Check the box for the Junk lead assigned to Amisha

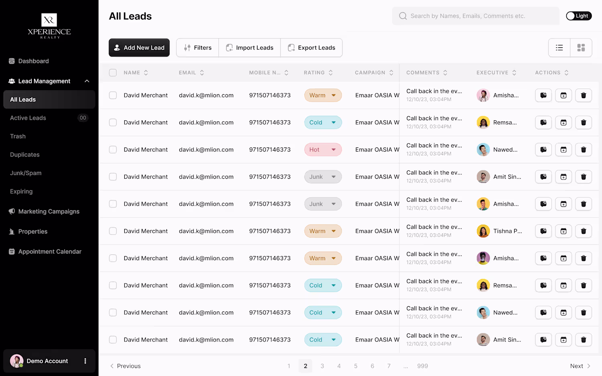click(x=113, y=204)
